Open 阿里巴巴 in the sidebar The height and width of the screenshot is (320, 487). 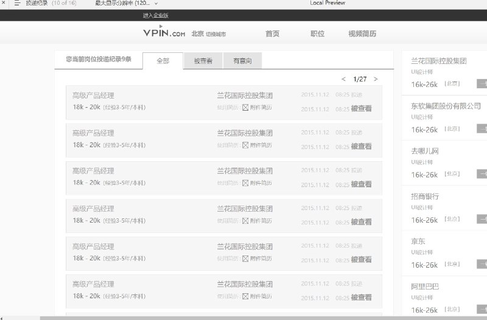pyautogui.click(x=424, y=287)
